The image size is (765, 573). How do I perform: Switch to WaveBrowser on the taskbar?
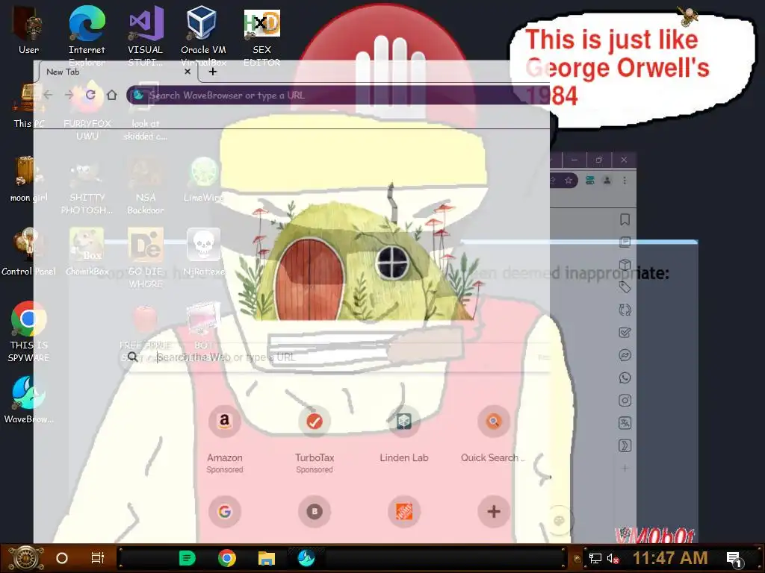point(306,558)
